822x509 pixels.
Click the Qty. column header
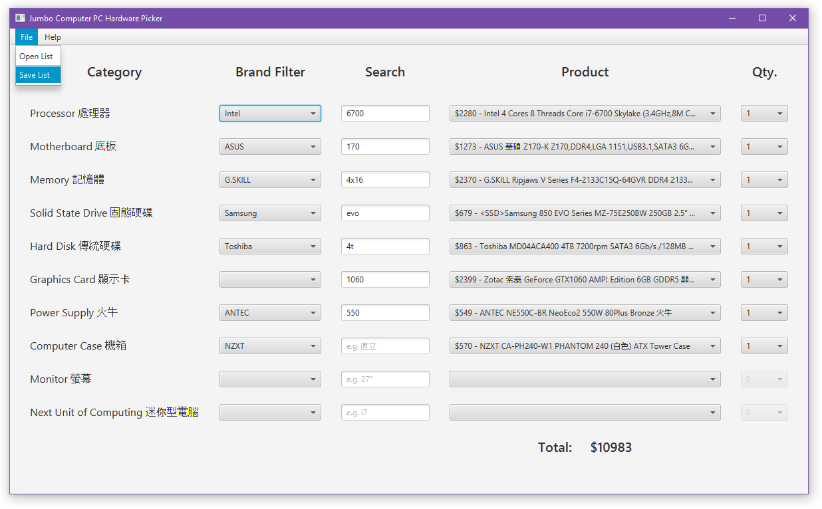(764, 72)
